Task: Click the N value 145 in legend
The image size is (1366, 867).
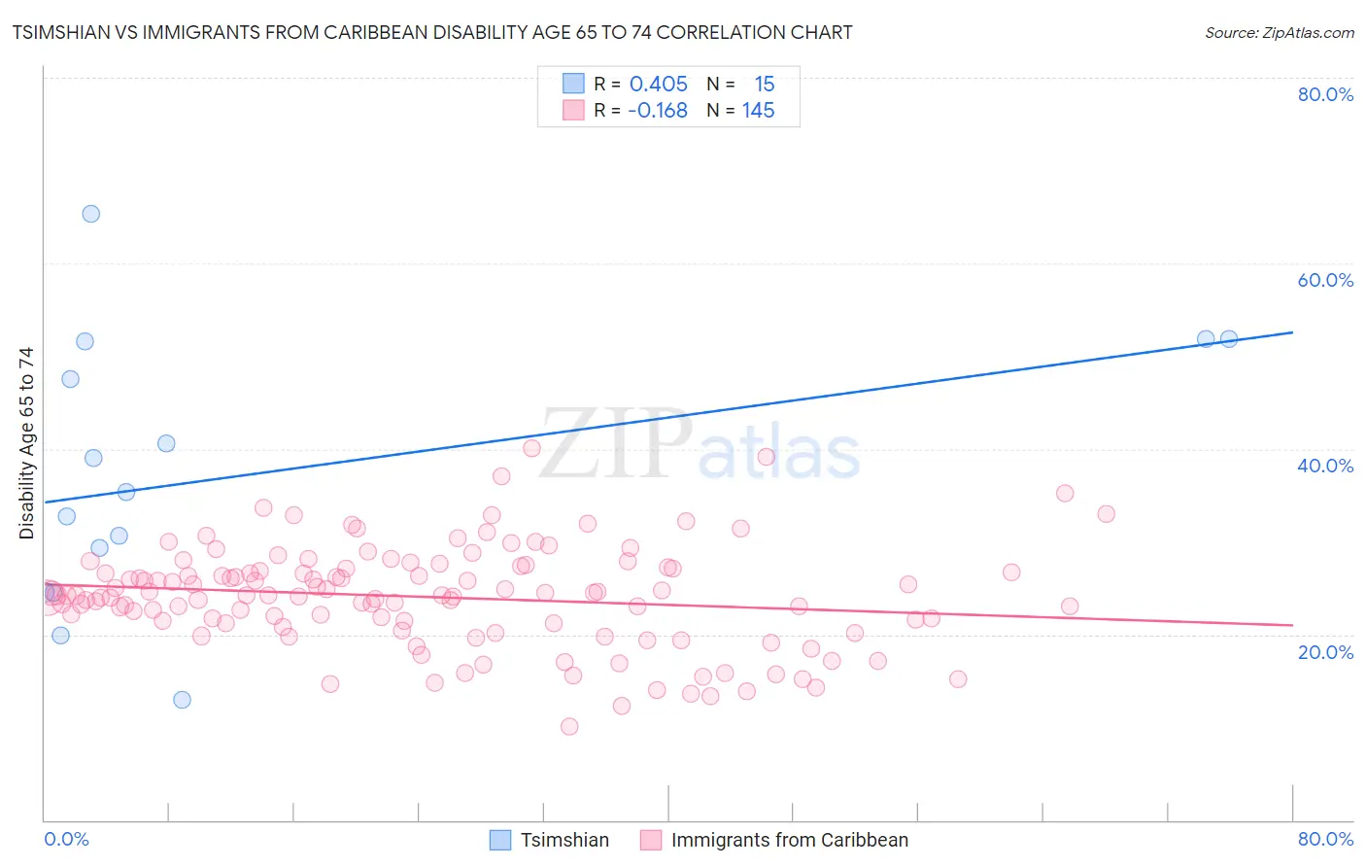Action: click(759, 110)
